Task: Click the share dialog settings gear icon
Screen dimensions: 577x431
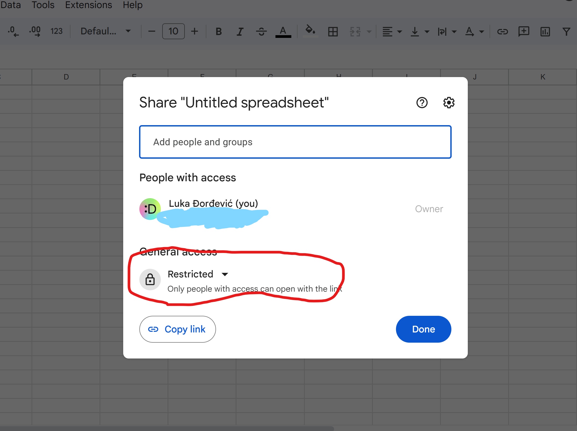Action: pos(449,103)
